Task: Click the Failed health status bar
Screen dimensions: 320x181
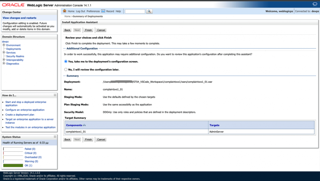Action: tap(13, 149)
